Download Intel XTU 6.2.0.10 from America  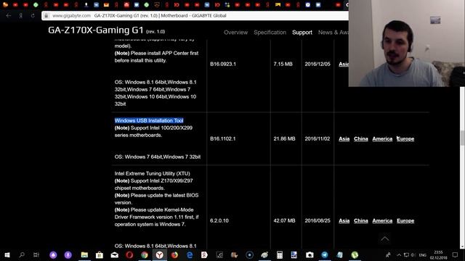point(382,220)
